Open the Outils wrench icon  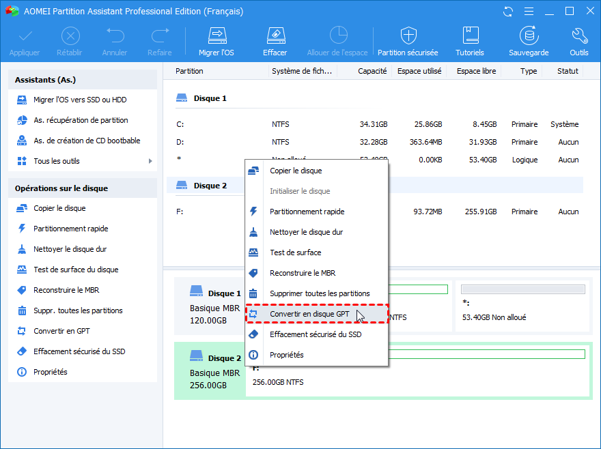click(578, 36)
